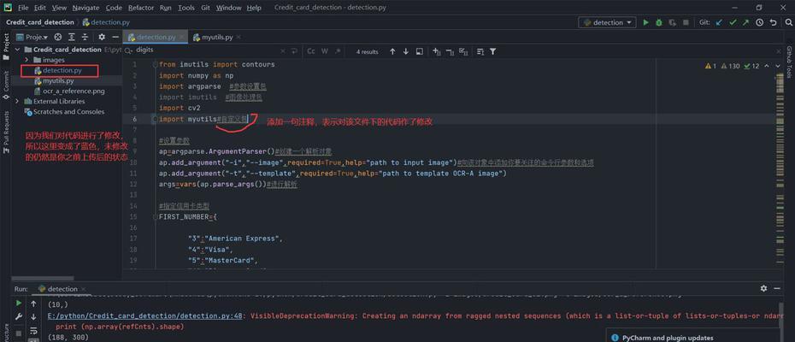Image resolution: width=795 pixels, height=342 pixels.
Task: Open the Refactor menu
Action: (x=141, y=8)
